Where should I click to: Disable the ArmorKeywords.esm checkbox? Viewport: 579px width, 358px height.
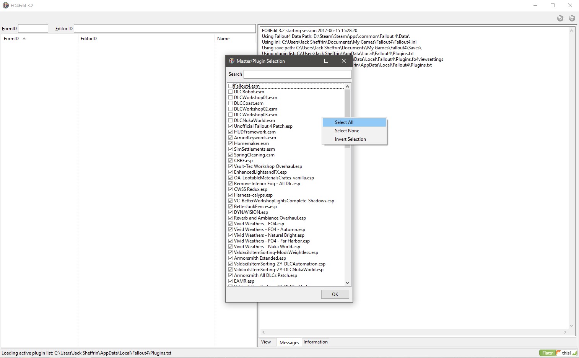coord(231,138)
